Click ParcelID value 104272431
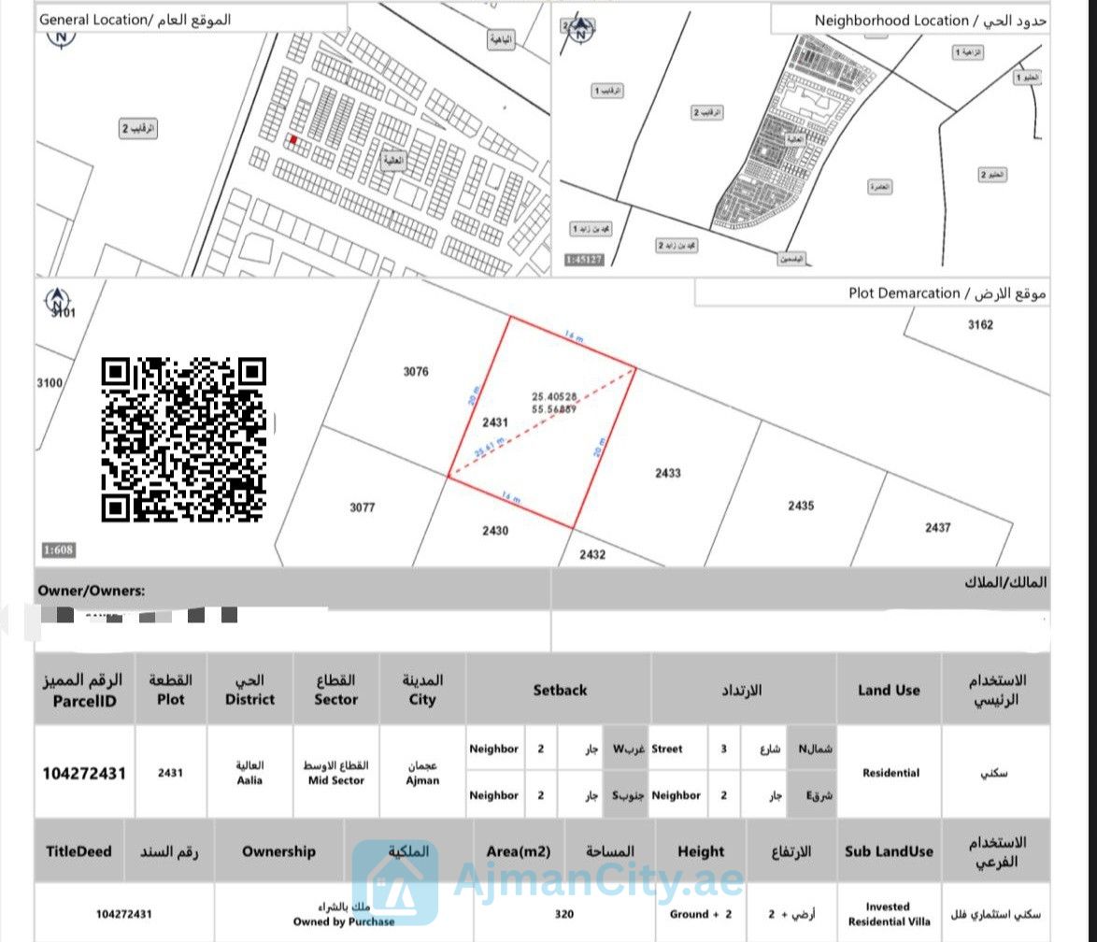The image size is (1097, 942). tap(84, 774)
